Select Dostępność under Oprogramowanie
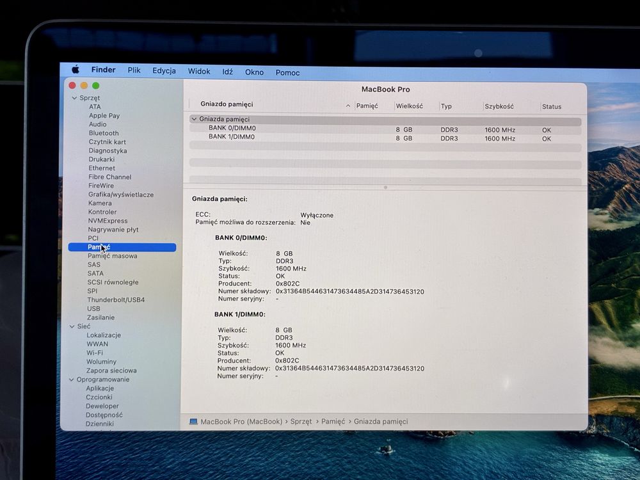Screen dimensions: 640x480 click(x=104, y=415)
